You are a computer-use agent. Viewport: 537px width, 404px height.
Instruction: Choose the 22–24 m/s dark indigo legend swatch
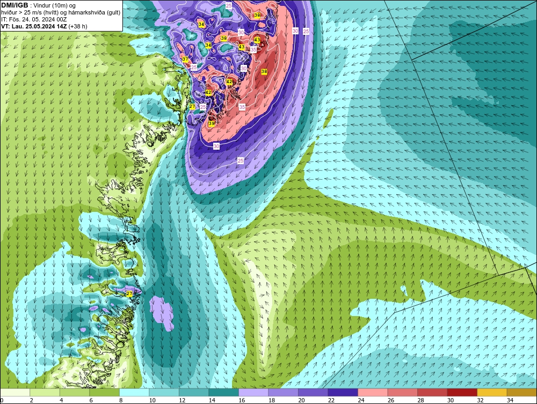point(343,392)
